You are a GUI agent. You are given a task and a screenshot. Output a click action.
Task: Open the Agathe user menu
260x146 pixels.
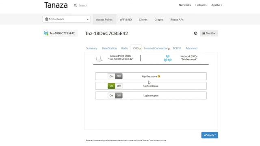point(217,5)
